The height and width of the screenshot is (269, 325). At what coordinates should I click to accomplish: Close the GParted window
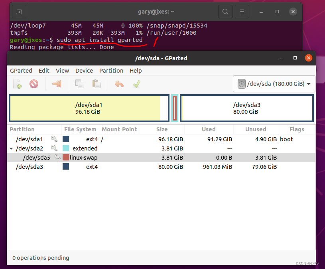309,58
